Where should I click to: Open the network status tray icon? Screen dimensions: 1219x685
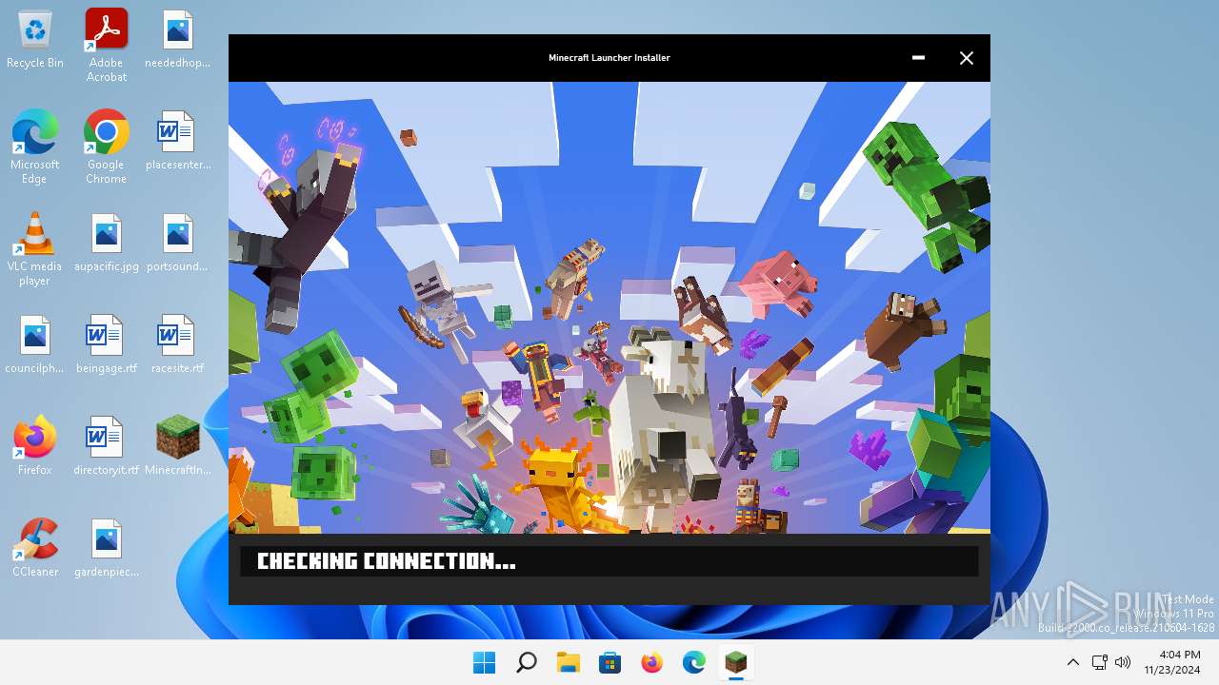[1099, 662]
